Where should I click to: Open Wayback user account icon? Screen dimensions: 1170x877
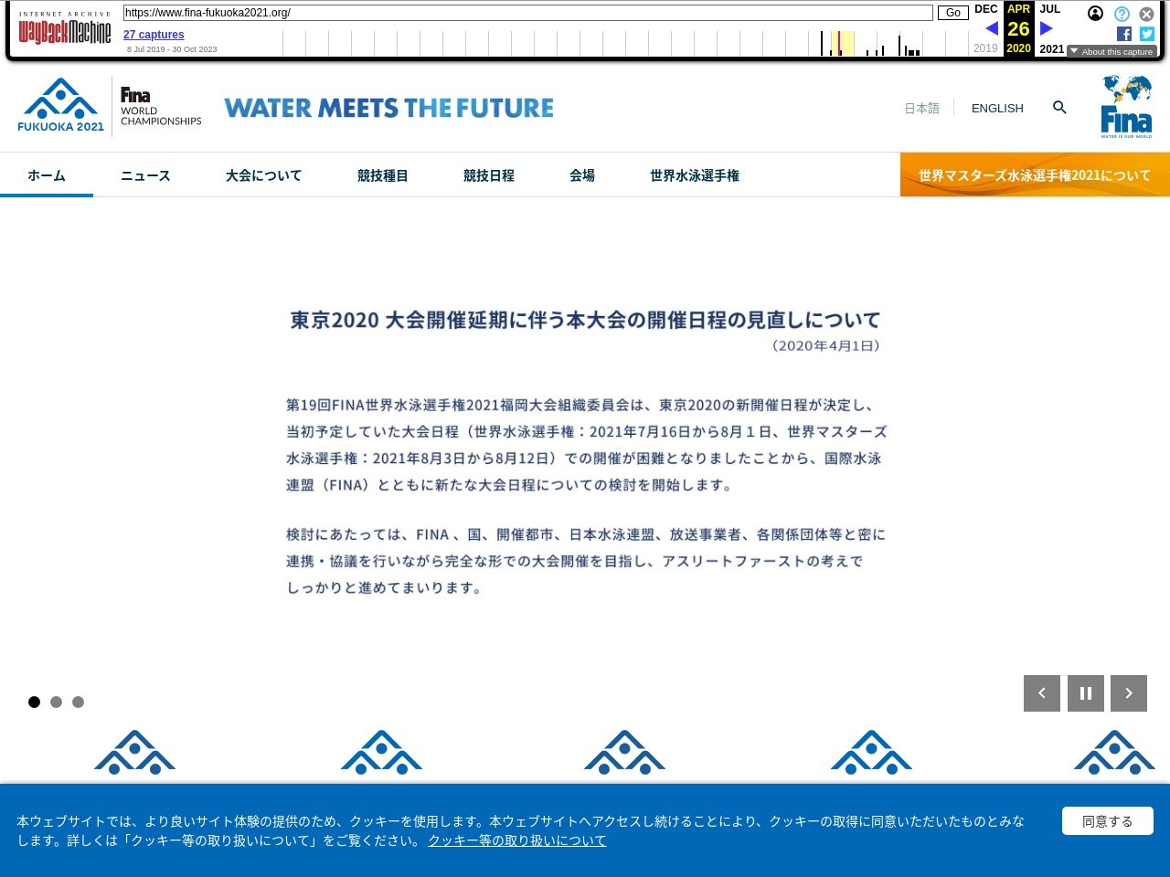click(1095, 14)
